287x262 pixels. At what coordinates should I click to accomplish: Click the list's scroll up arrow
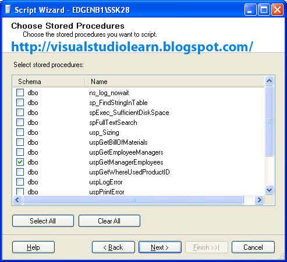click(269, 81)
